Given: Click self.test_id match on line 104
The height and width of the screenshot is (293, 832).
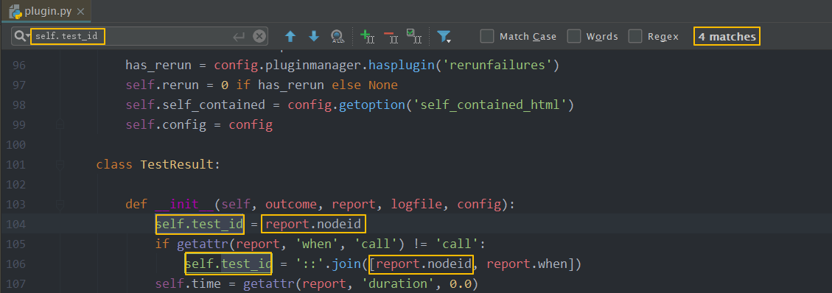Looking at the screenshot, I should (x=200, y=224).
